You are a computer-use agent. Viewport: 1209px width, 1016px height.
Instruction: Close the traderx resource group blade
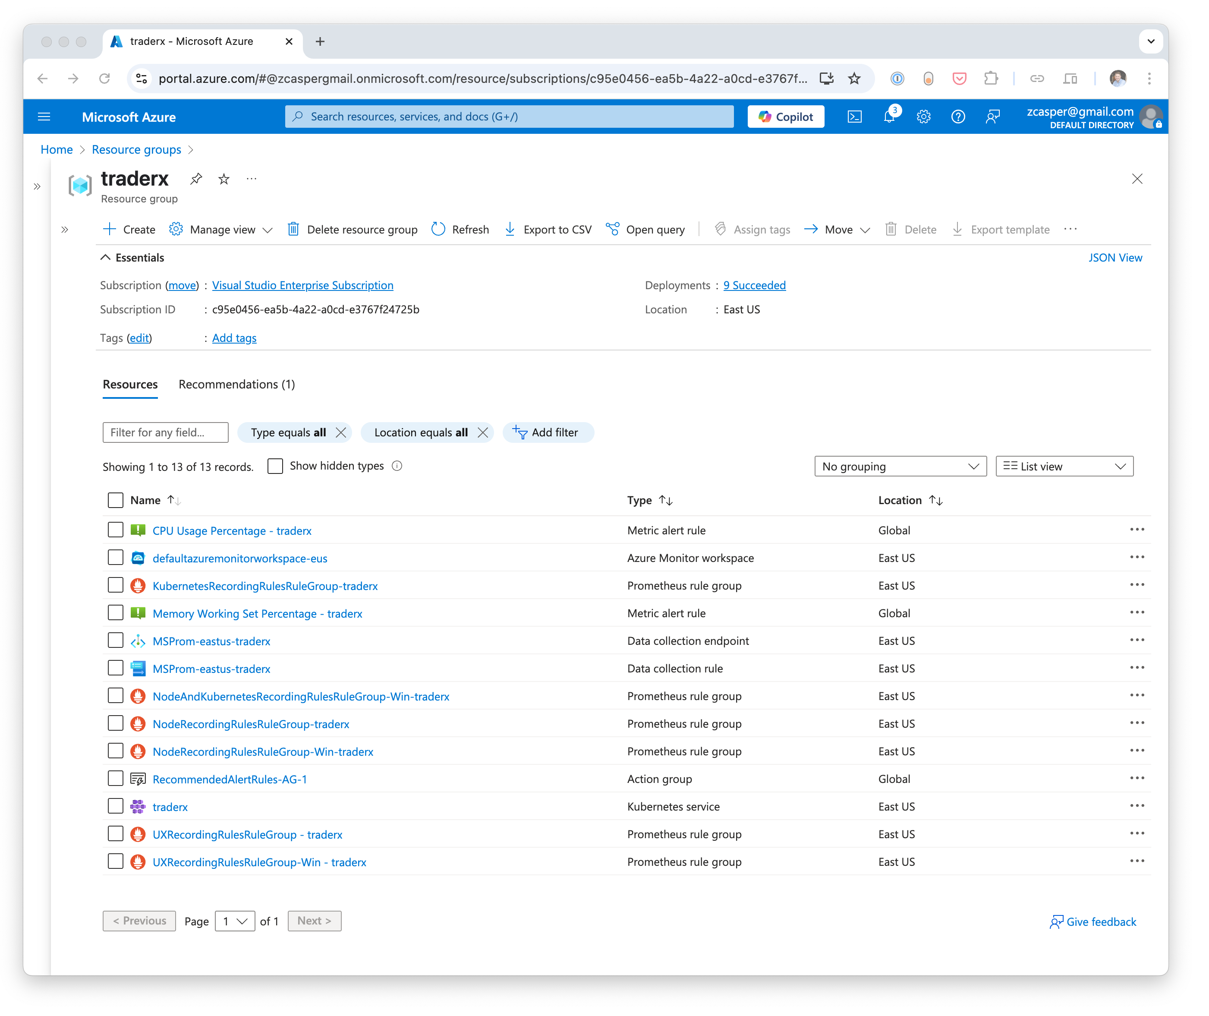click(x=1137, y=179)
